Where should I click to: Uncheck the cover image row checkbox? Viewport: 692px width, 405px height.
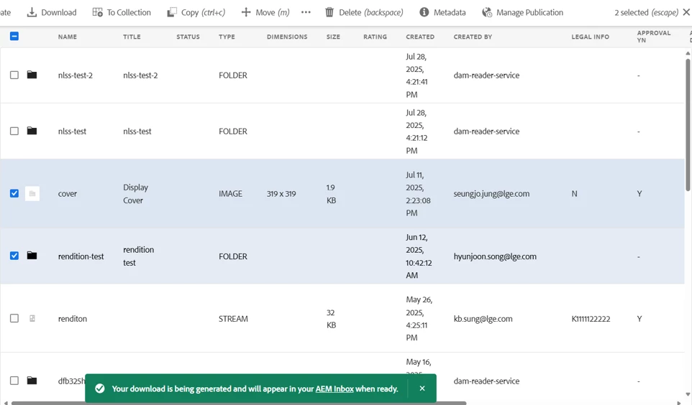[14, 193]
